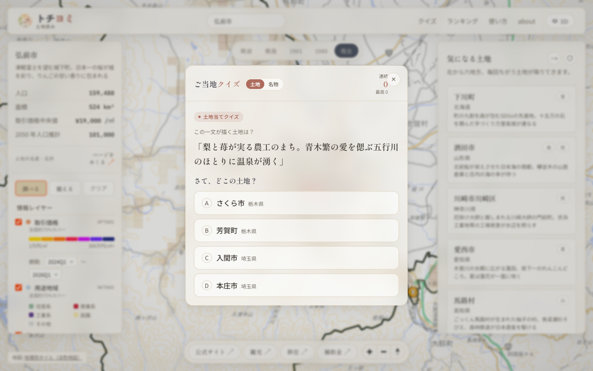Open the 愛西市 land card
The height and width of the screenshot is (371, 593).
511,262
